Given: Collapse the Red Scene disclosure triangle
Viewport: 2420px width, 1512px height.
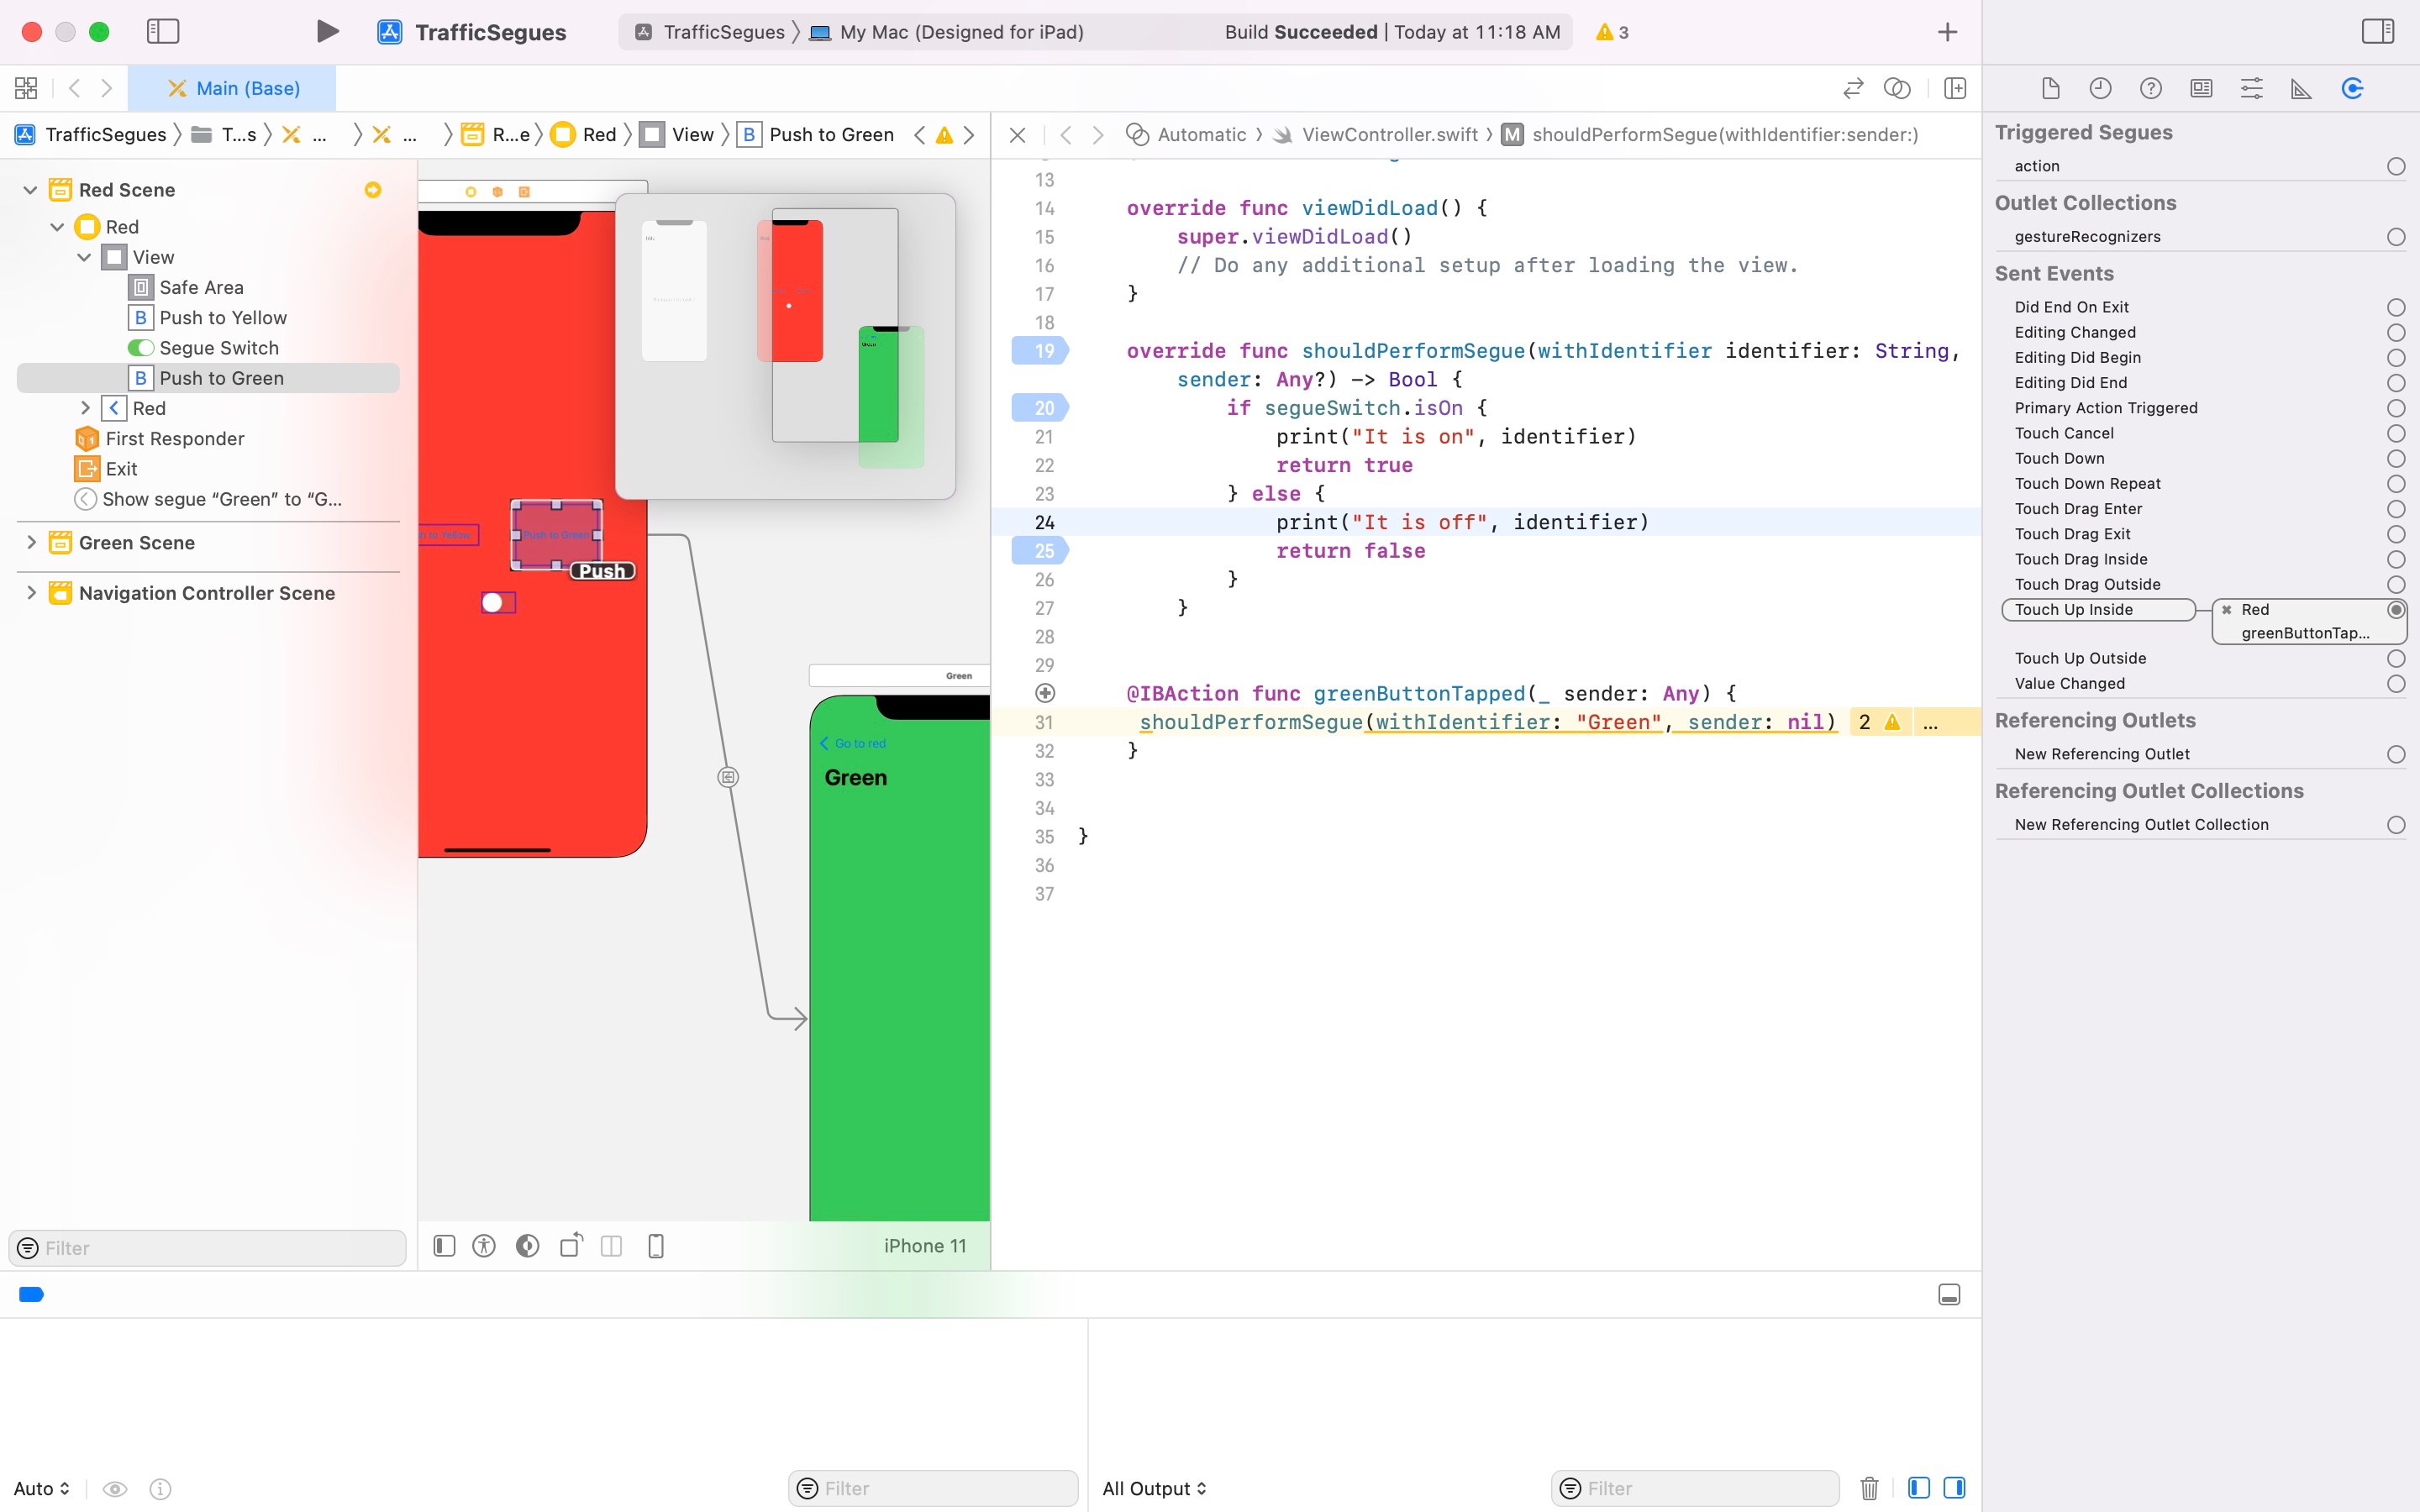Looking at the screenshot, I should [x=31, y=190].
